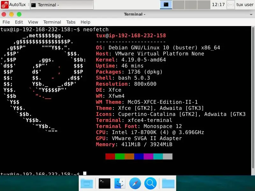
Task: Click the neofetch command text
Action: tap(96, 30)
